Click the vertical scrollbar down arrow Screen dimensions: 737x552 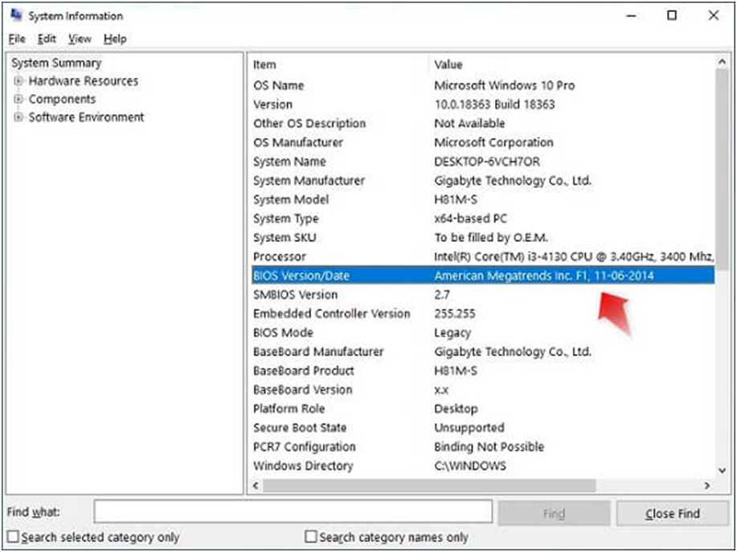(x=722, y=470)
